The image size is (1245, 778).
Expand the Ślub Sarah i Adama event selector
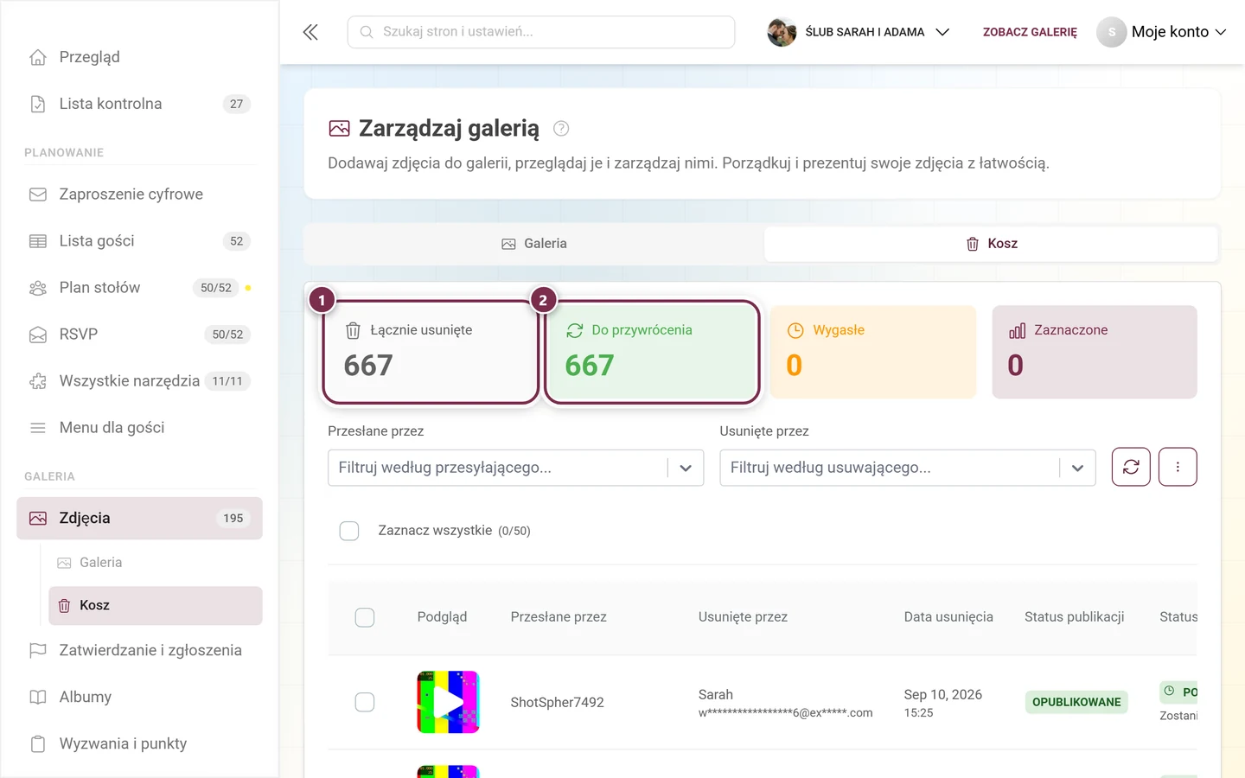tap(859, 32)
